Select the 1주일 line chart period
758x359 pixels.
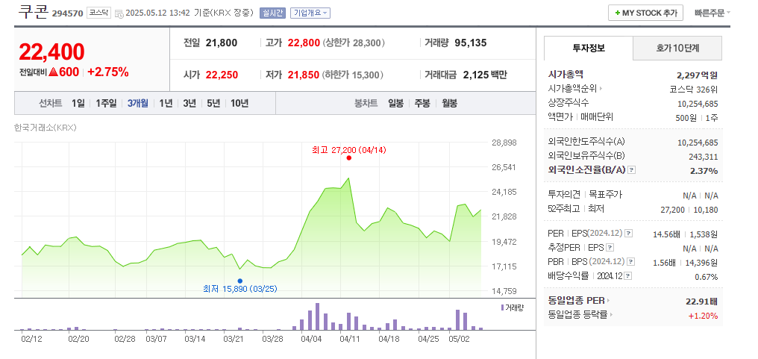(106, 103)
